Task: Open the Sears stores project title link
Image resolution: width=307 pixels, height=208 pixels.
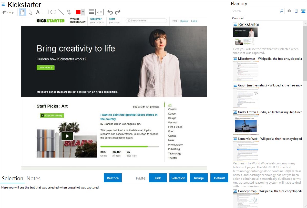Action: pyautogui.click(x=129, y=117)
